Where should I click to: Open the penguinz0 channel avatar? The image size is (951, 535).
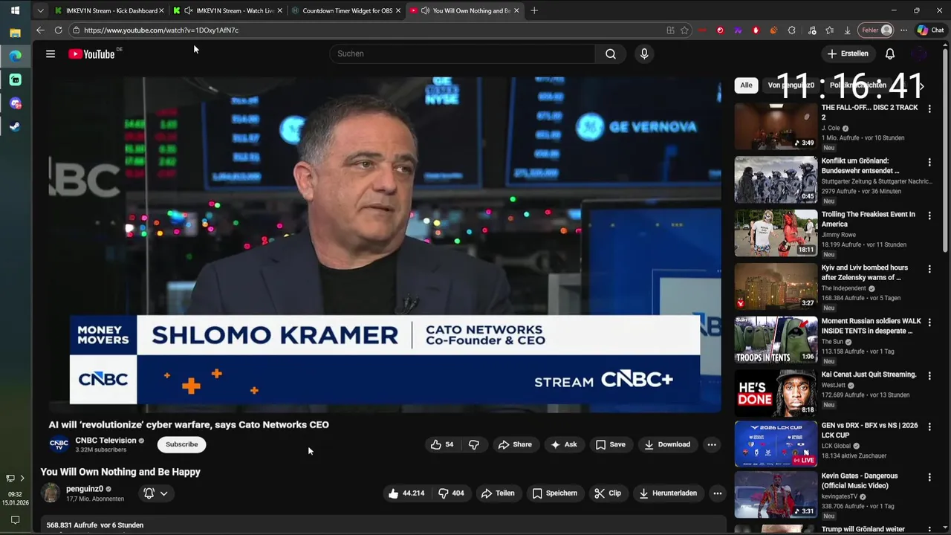[x=51, y=493]
